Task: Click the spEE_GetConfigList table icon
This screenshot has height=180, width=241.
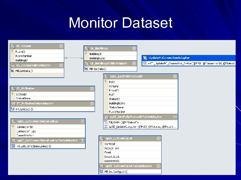Action: [102, 138]
